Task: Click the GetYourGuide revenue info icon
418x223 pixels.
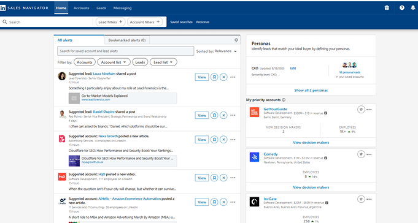Action: click(325, 113)
